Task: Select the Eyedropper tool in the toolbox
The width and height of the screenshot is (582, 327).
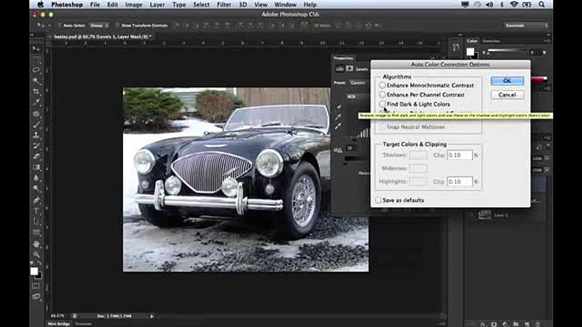Action: (x=36, y=102)
